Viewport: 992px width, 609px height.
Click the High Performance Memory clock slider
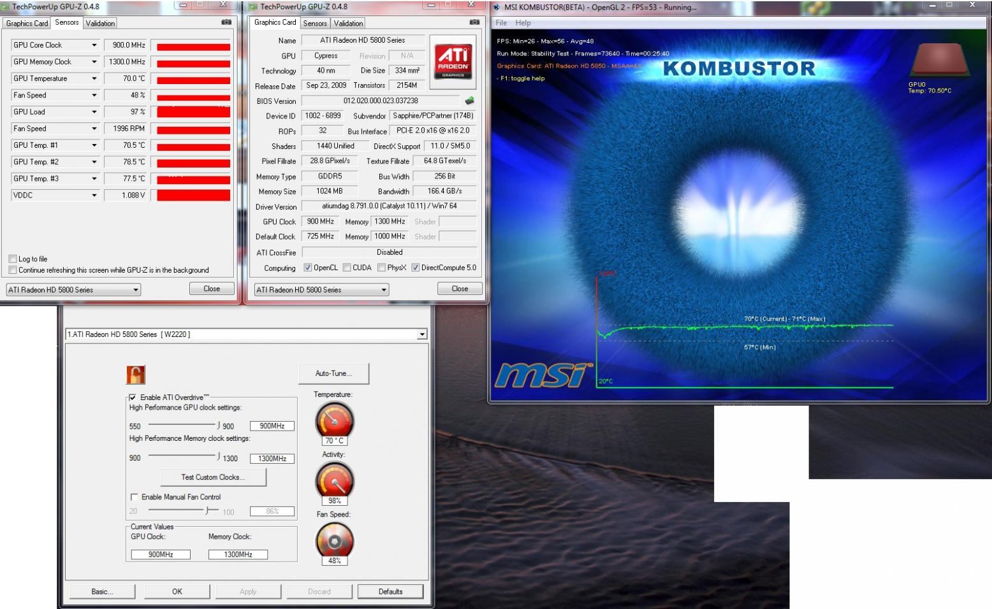click(184, 456)
